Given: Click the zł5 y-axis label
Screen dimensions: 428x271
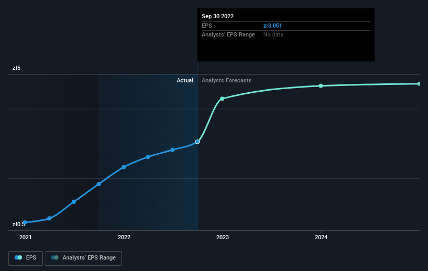Looking at the screenshot, I should pyautogui.click(x=16, y=68).
